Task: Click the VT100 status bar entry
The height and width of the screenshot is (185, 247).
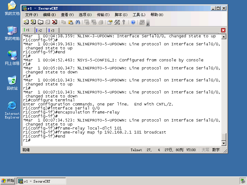Action: pyautogui.click(x=191, y=150)
